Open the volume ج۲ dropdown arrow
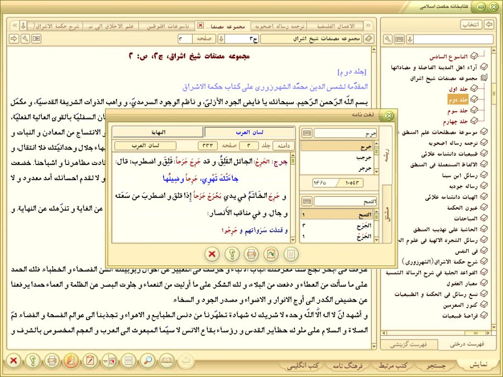 tap(221, 39)
